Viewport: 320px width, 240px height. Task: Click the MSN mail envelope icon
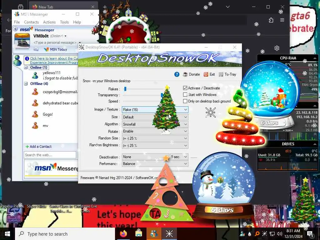(36, 49)
